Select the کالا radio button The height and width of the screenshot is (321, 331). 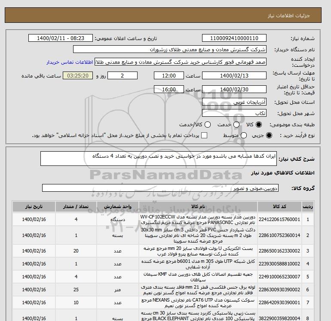coord(259,125)
